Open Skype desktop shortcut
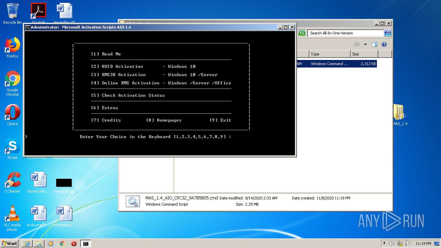The image size is (441, 248). (12, 149)
